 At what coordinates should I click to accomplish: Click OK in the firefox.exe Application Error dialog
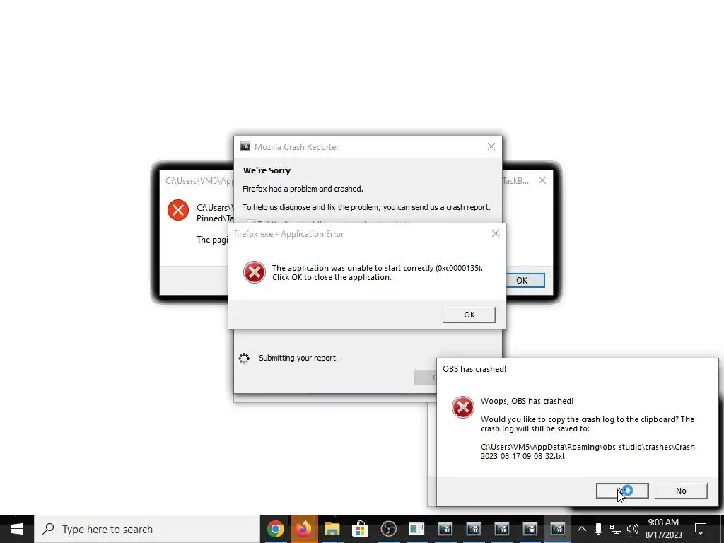(469, 315)
